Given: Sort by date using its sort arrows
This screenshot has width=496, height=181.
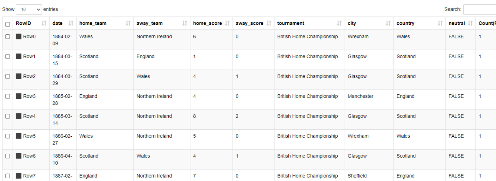Looking at the screenshot, I should (71, 23).
